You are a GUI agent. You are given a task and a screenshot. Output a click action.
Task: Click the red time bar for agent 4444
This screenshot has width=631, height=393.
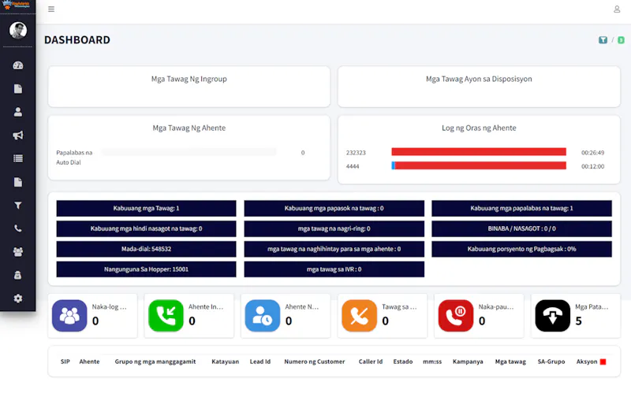(x=480, y=165)
